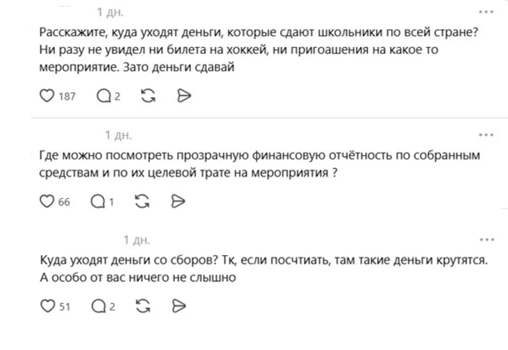Screen dimensions: 508x350
Task: Repost the financial reporting comment
Action: click(142, 201)
